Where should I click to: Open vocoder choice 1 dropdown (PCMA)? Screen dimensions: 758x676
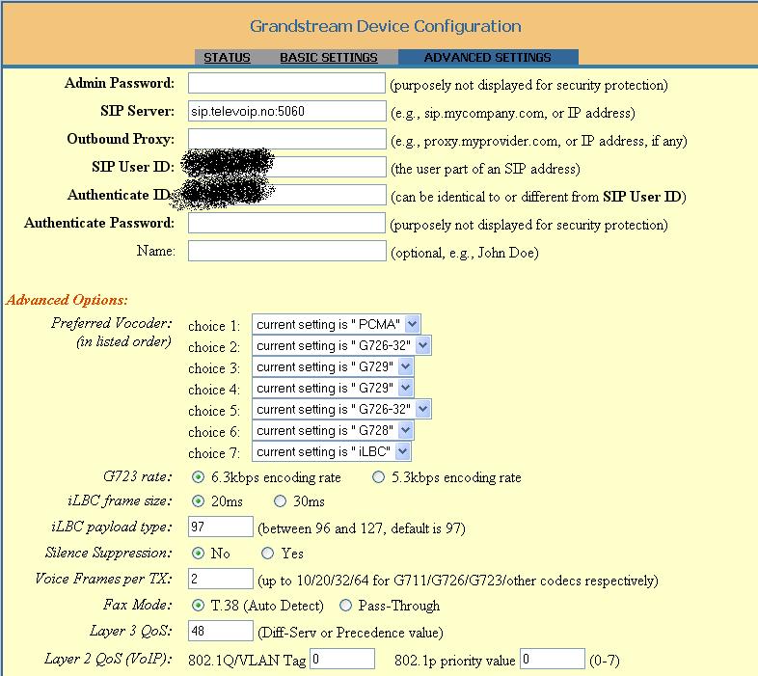(x=336, y=324)
